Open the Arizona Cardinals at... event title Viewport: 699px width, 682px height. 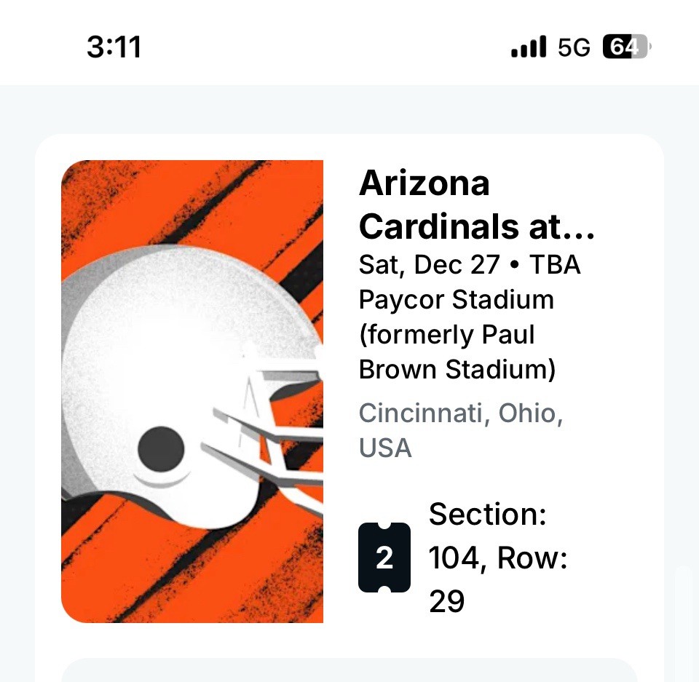477,205
